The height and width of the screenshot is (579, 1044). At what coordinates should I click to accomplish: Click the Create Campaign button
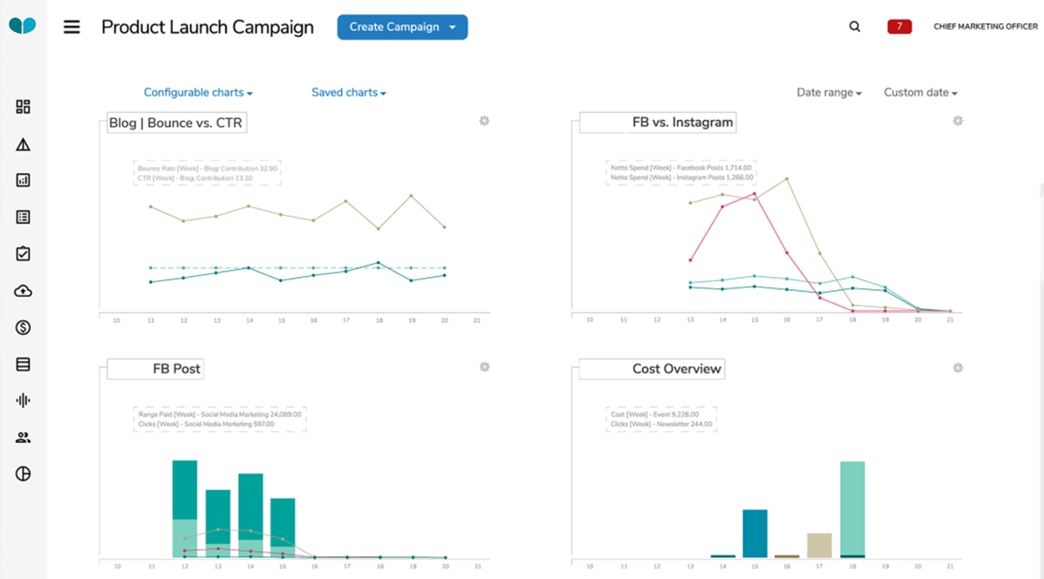pyautogui.click(x=402, y=27)
